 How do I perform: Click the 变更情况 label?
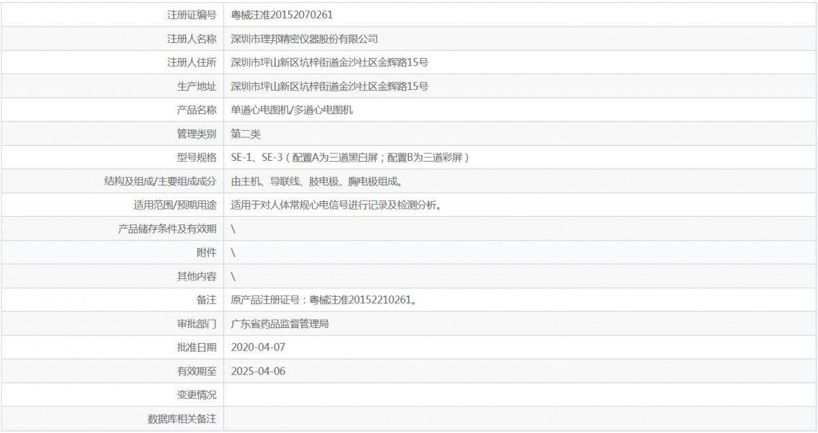tap(196, 395)
